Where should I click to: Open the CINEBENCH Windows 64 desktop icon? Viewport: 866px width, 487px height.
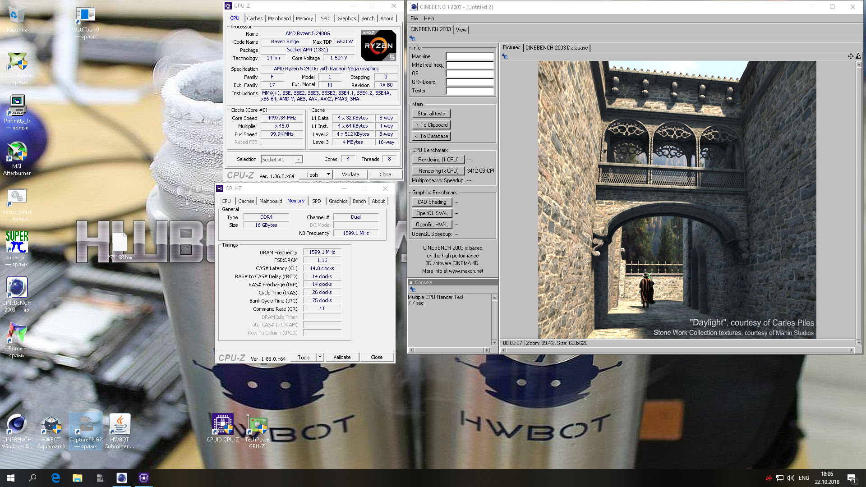17,432
